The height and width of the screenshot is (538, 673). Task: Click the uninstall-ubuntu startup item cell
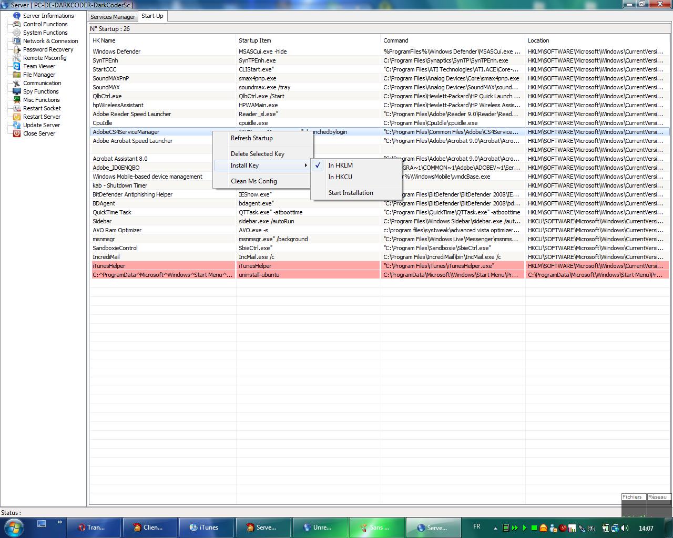click(x=308, y=275)
